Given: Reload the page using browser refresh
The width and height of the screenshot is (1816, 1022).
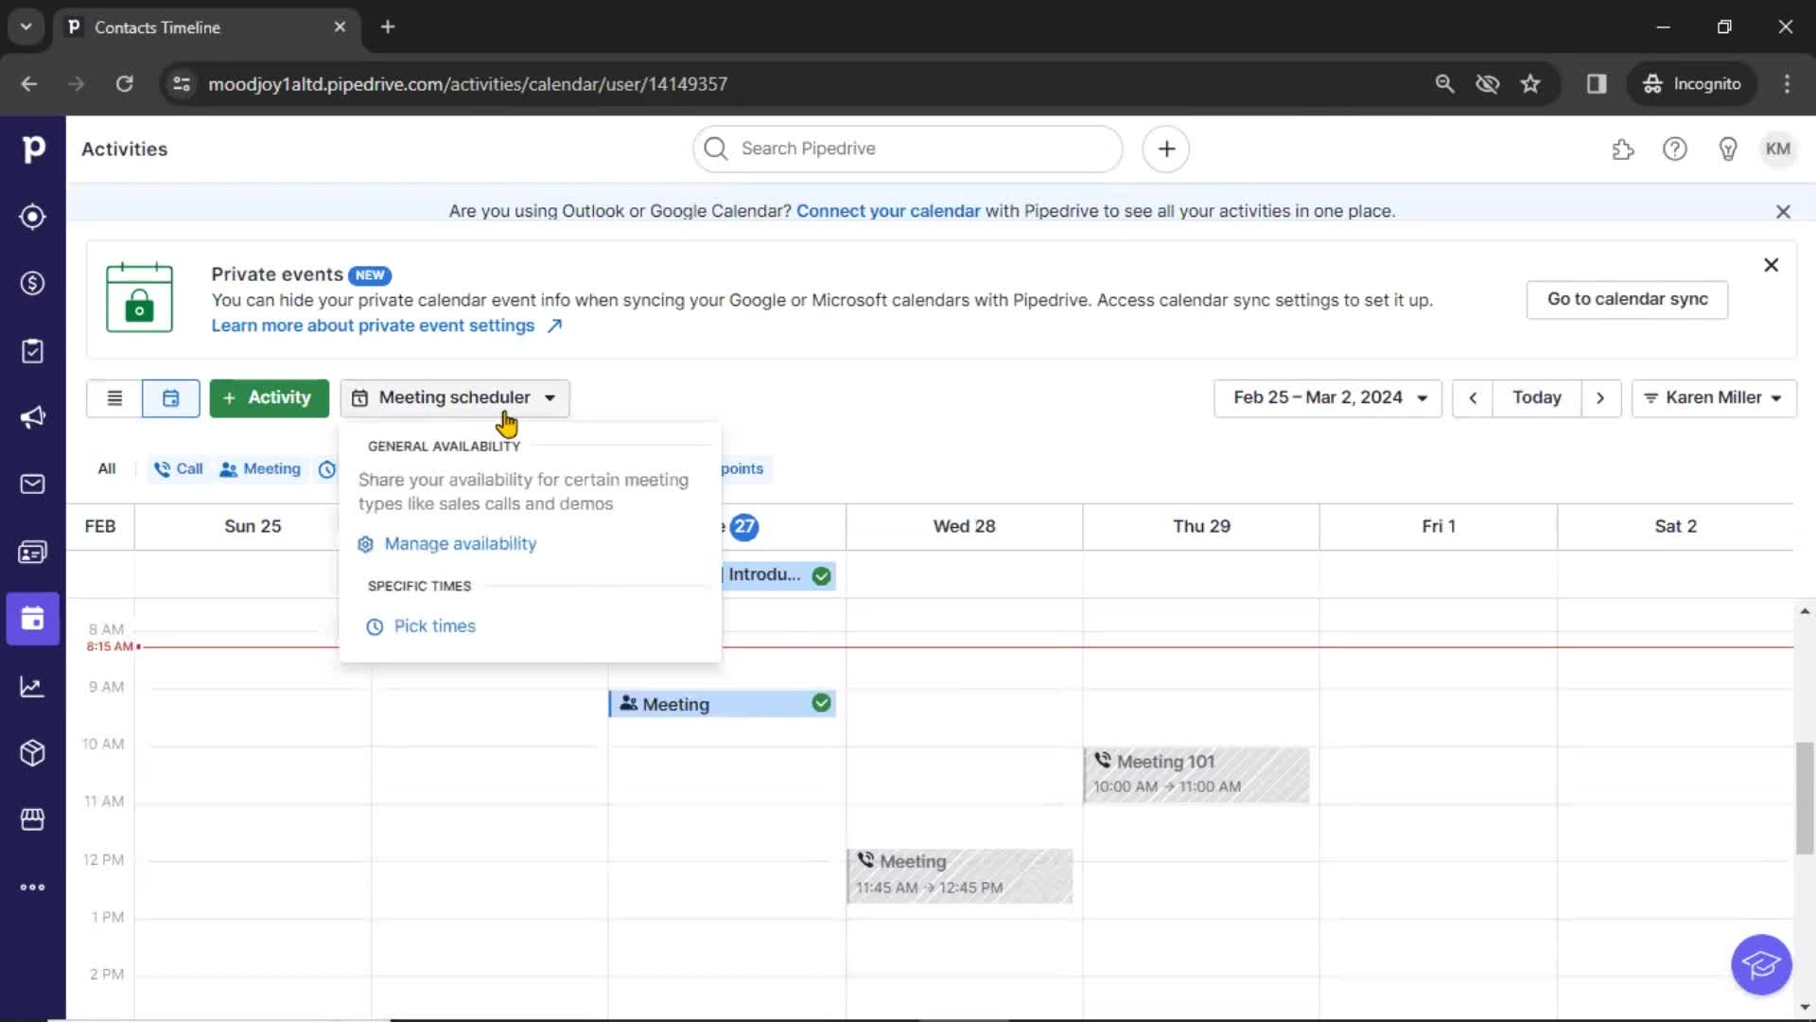Looking at the screenshot, I should point(124,84).
